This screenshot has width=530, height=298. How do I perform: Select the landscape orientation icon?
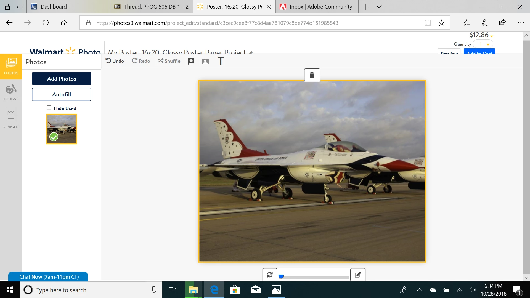point(205,61)
